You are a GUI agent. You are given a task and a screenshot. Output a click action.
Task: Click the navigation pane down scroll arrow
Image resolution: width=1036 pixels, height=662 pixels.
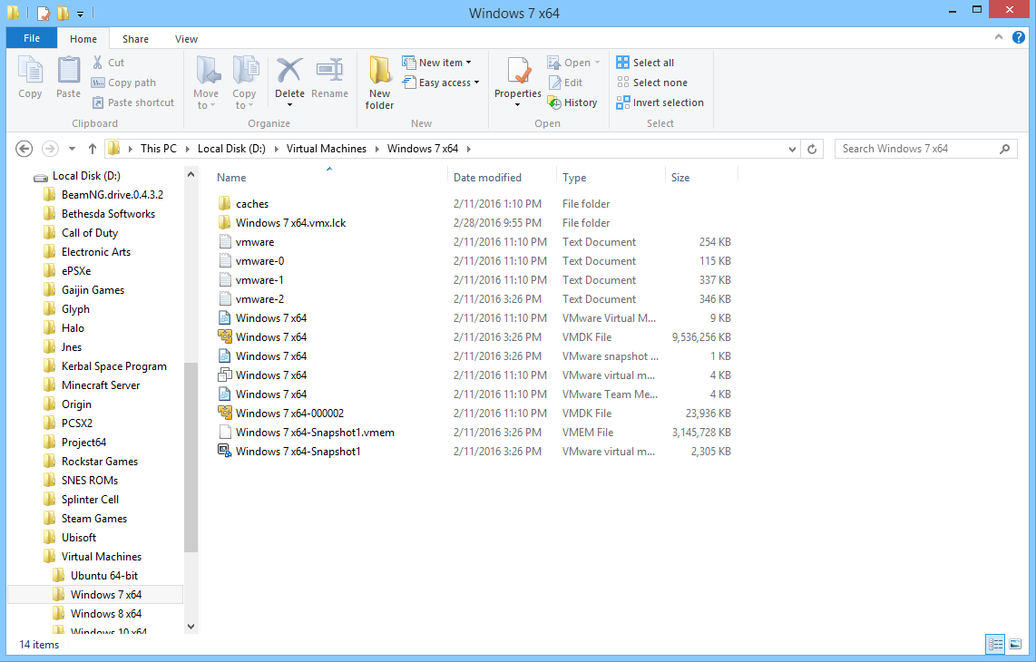tap(191, 627)
